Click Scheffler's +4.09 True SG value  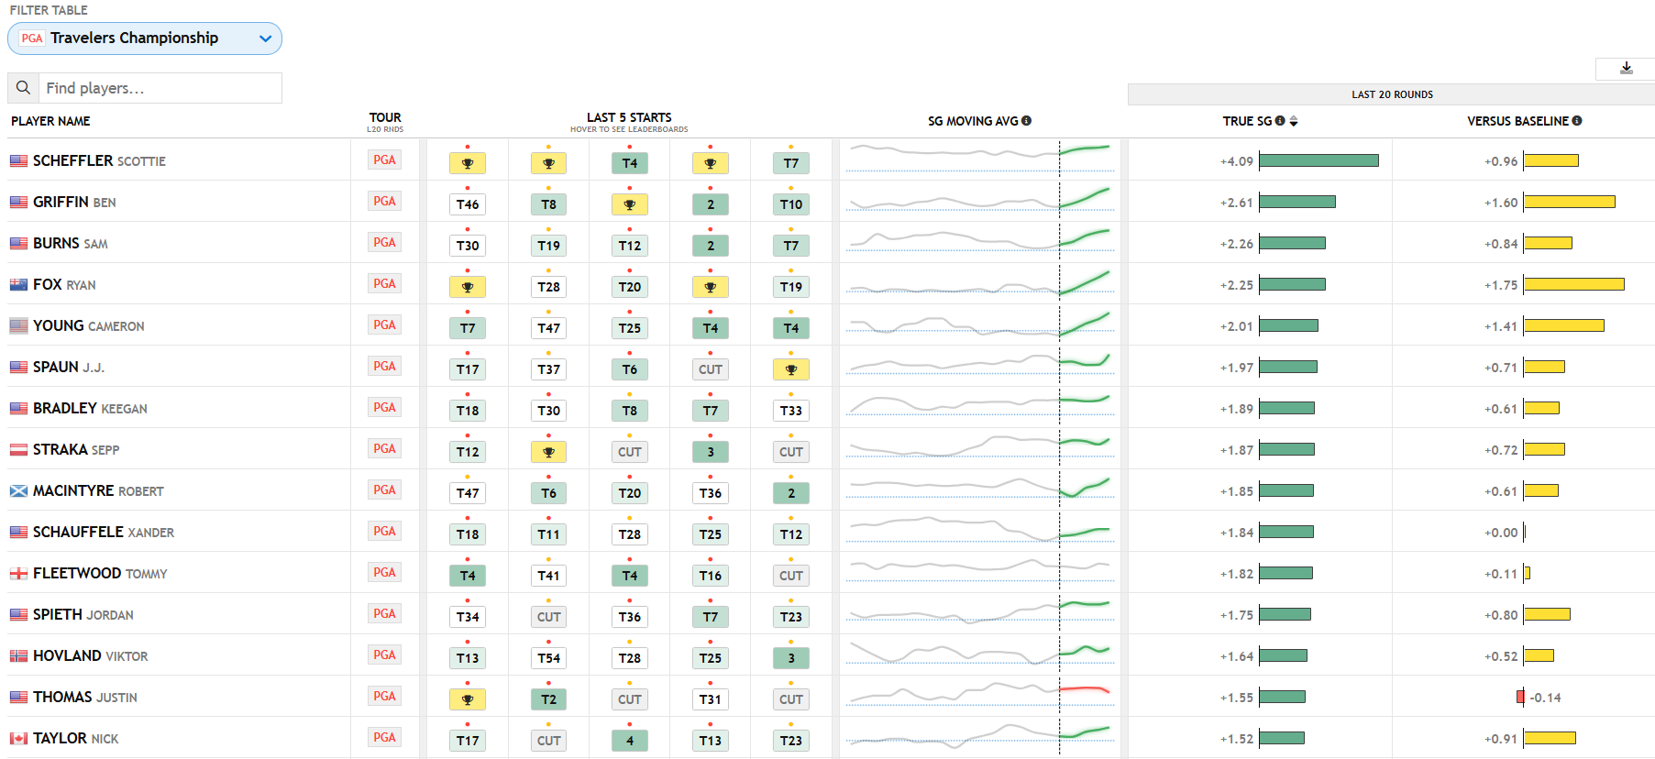tap(1236, 161)
